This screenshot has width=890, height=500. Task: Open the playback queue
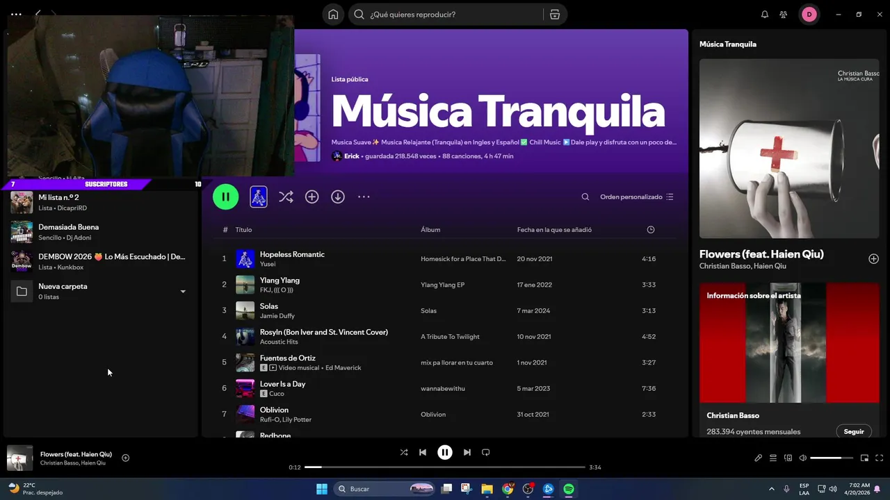773,458
